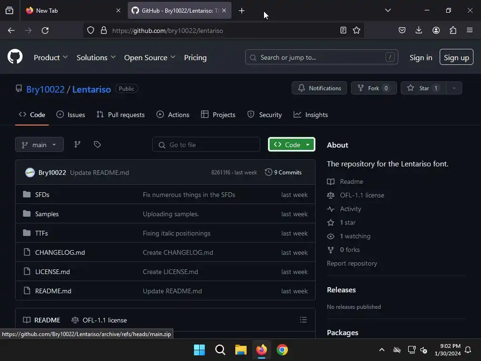Screen dimensions: 481x361
Task: Click the Notifications button
Action: pyautogui.click(x=319, y=88)
